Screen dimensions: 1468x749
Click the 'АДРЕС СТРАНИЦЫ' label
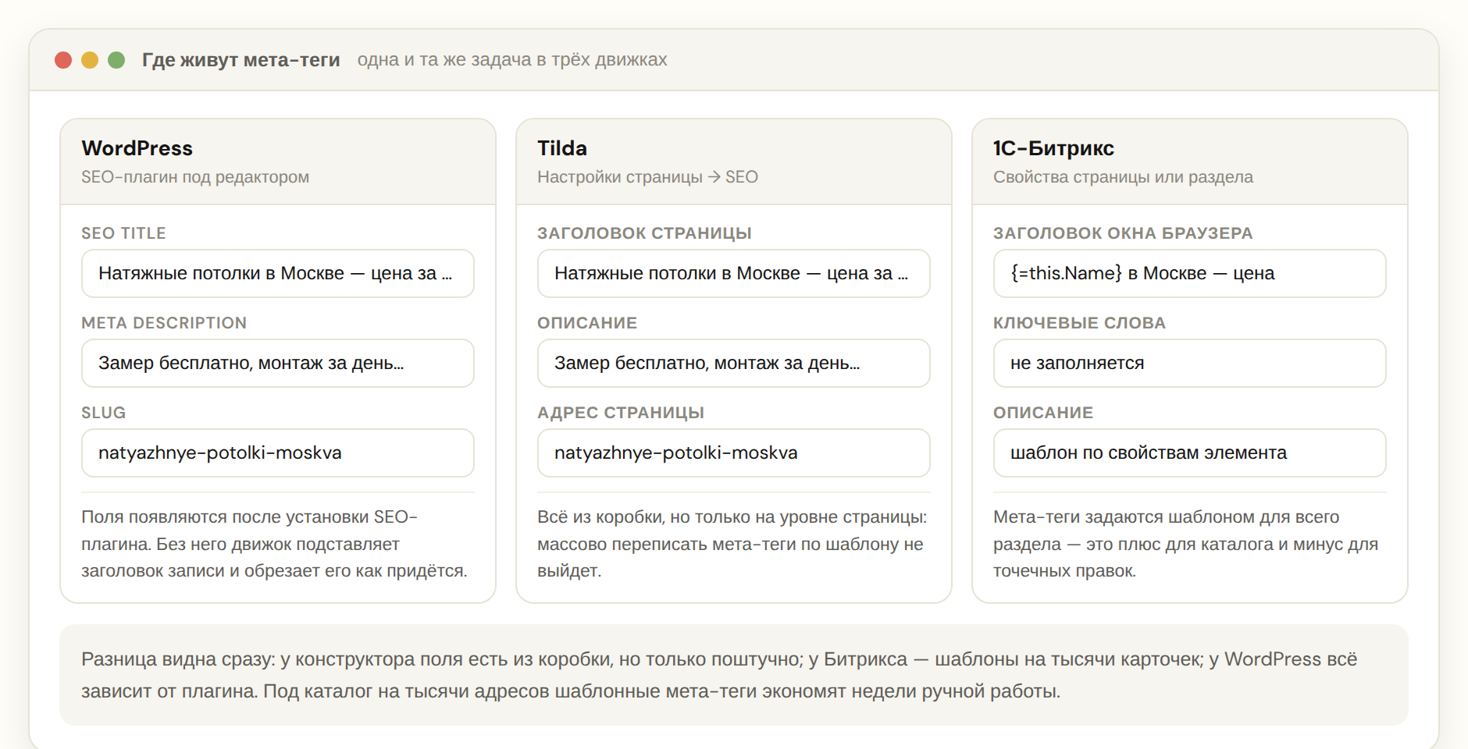[x=621, y=413]
